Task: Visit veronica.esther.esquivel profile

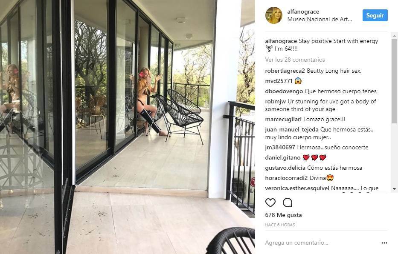Action: point(297,188)
